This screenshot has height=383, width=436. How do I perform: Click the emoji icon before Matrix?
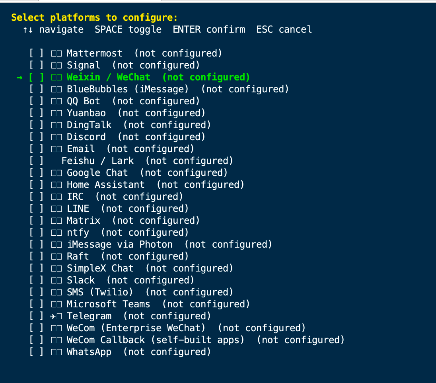point(56,221)
